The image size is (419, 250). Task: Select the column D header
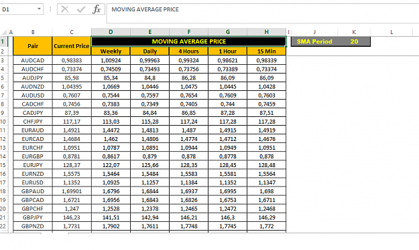point(111,32)
